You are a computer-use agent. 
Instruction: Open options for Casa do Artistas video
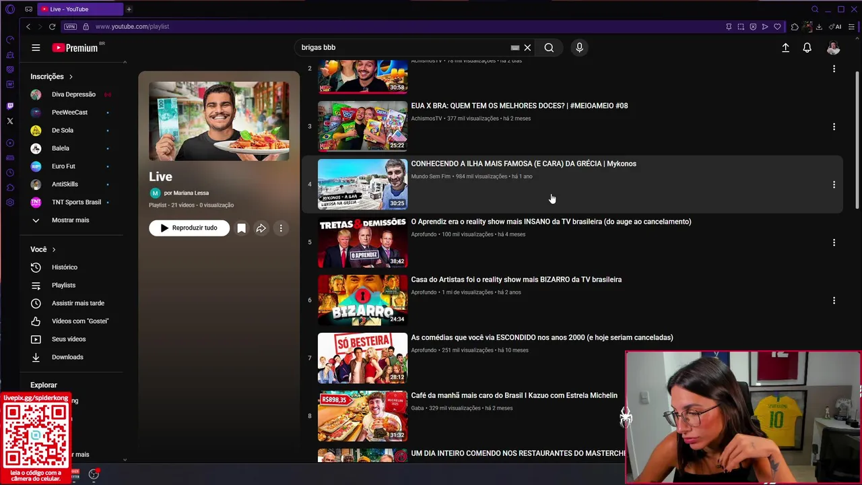tap(834, 300)
